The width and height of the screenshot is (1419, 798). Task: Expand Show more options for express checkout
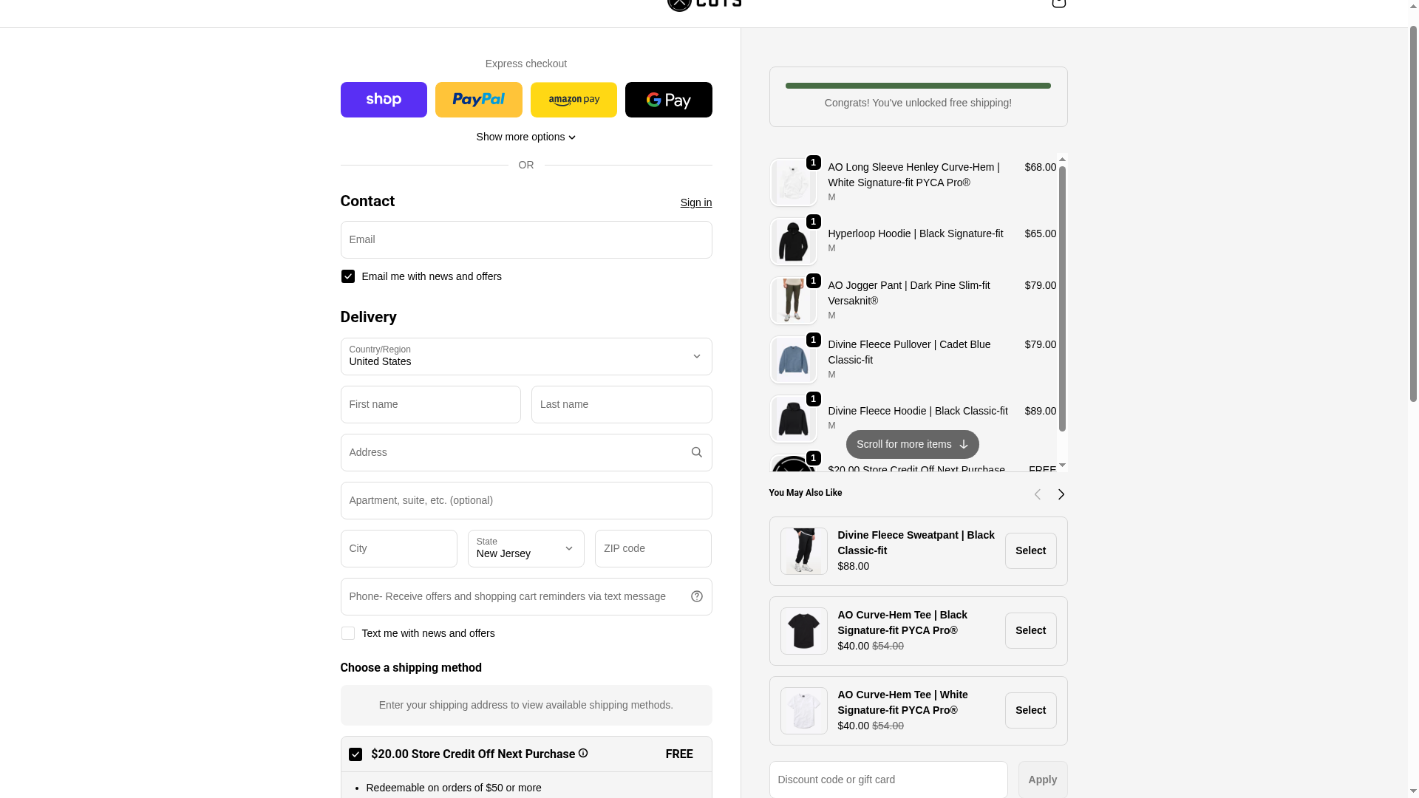click(526, 137)
